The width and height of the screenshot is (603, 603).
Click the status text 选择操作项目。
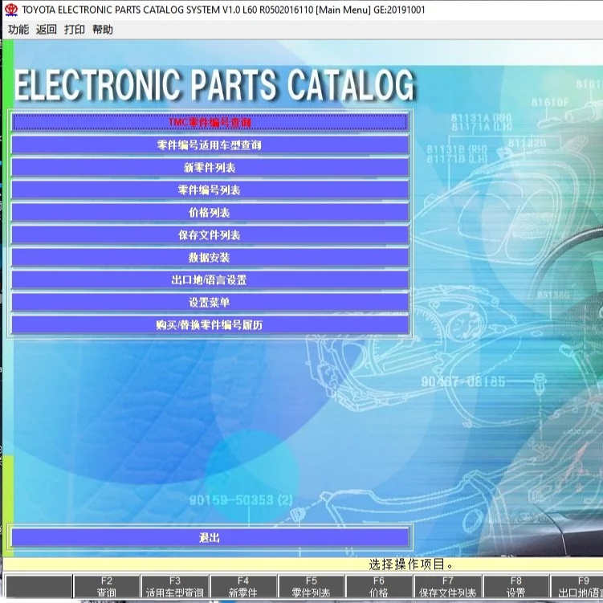[411, 564]
